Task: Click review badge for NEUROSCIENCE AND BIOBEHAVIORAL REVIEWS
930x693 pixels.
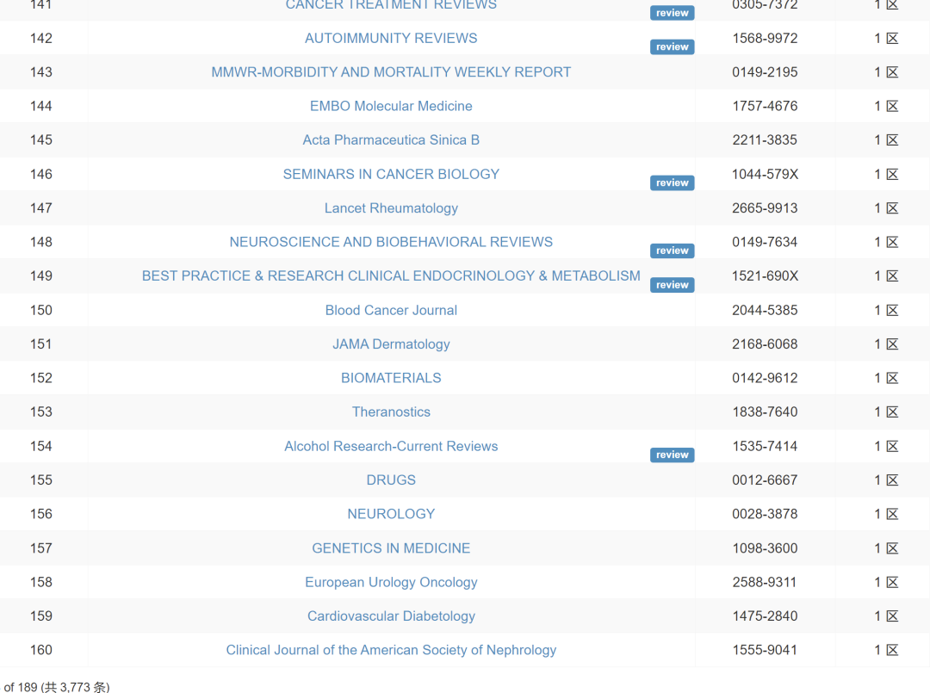Action: pos(672,251)
